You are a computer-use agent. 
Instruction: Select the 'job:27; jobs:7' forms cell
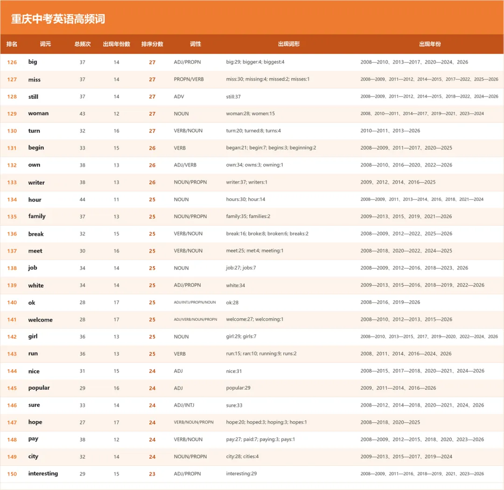(x=241, y=268)
